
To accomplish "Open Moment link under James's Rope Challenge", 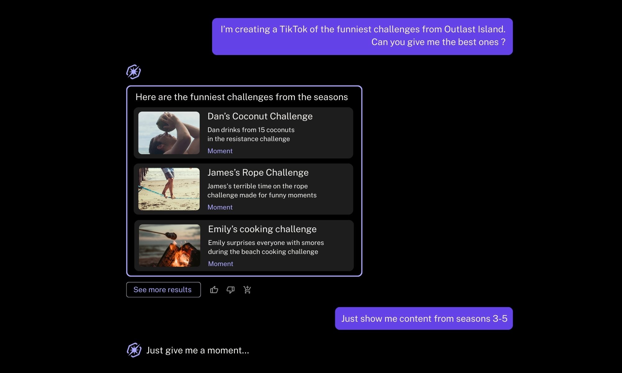I will [220, 207].
